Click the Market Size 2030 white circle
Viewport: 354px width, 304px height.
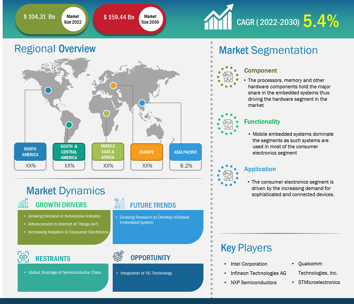pyautogui.click(x=151, y=19)
